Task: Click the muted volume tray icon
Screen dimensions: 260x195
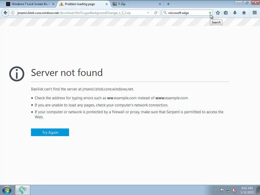Action: 234,190
